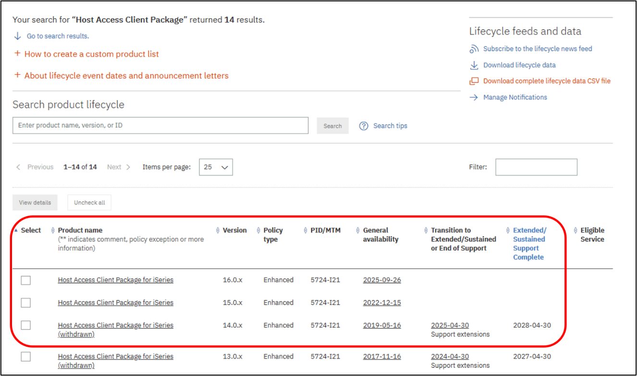
Task: Click the 5724-I21 cell in the 16.0.x row
Action: click(x=325, y=280)
